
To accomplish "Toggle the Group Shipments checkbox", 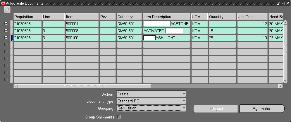I will pos(119,117).
